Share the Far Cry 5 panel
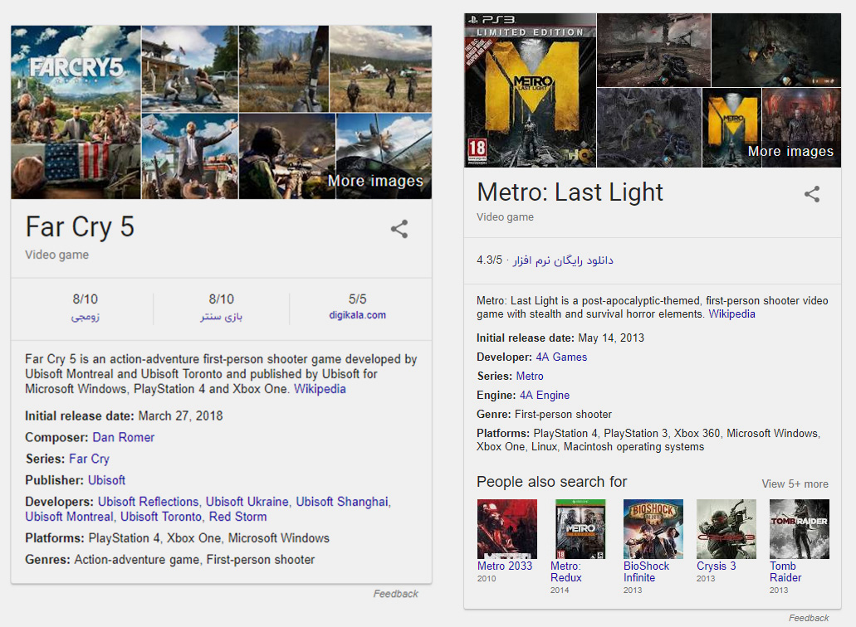 click(x=399, y=229)
